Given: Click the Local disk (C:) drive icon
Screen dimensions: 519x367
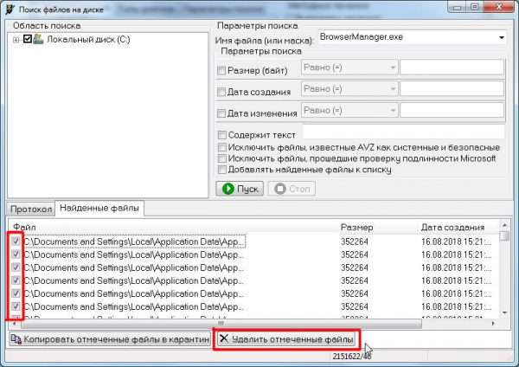Looking at the screenshot, I should (38, 39).
